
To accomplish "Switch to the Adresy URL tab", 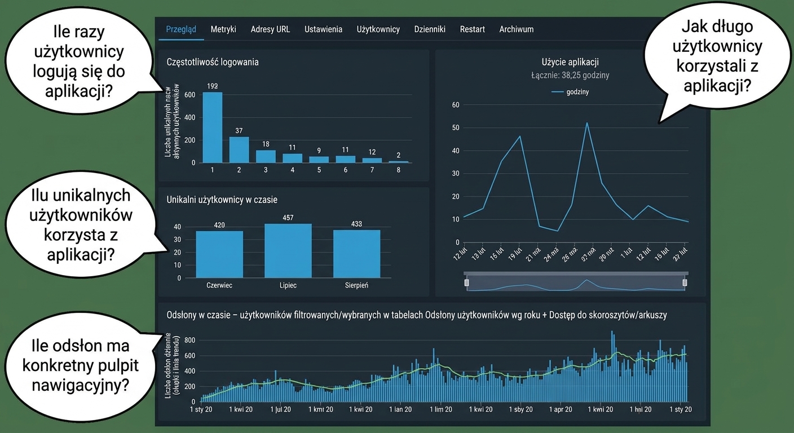I will point(270,29).
